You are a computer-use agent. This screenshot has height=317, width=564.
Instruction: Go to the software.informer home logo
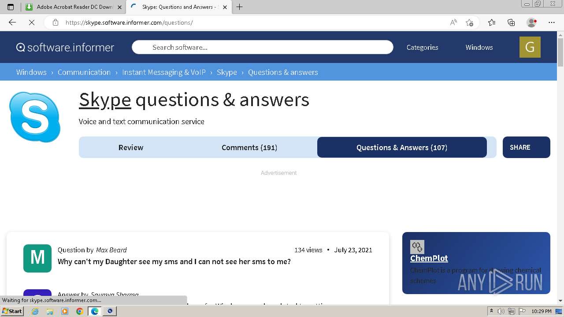(x=65, y=47)
